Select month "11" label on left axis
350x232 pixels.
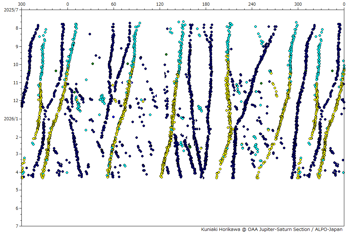tap(16, 82)
